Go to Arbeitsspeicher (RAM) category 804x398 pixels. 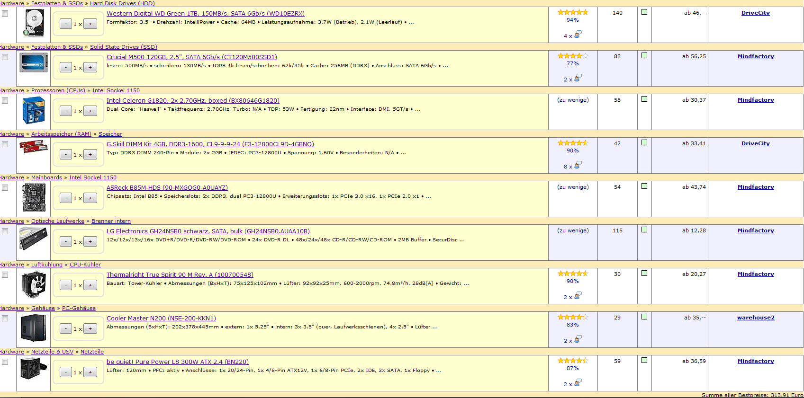click(61, 134)
